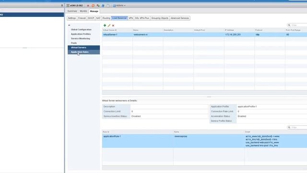
Task: Click the IP Address column header
Action: point(239,30)
